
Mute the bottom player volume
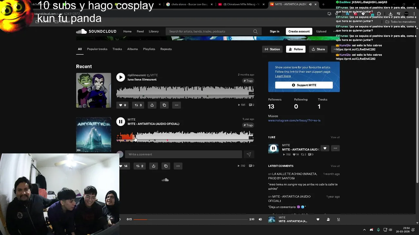260,219
